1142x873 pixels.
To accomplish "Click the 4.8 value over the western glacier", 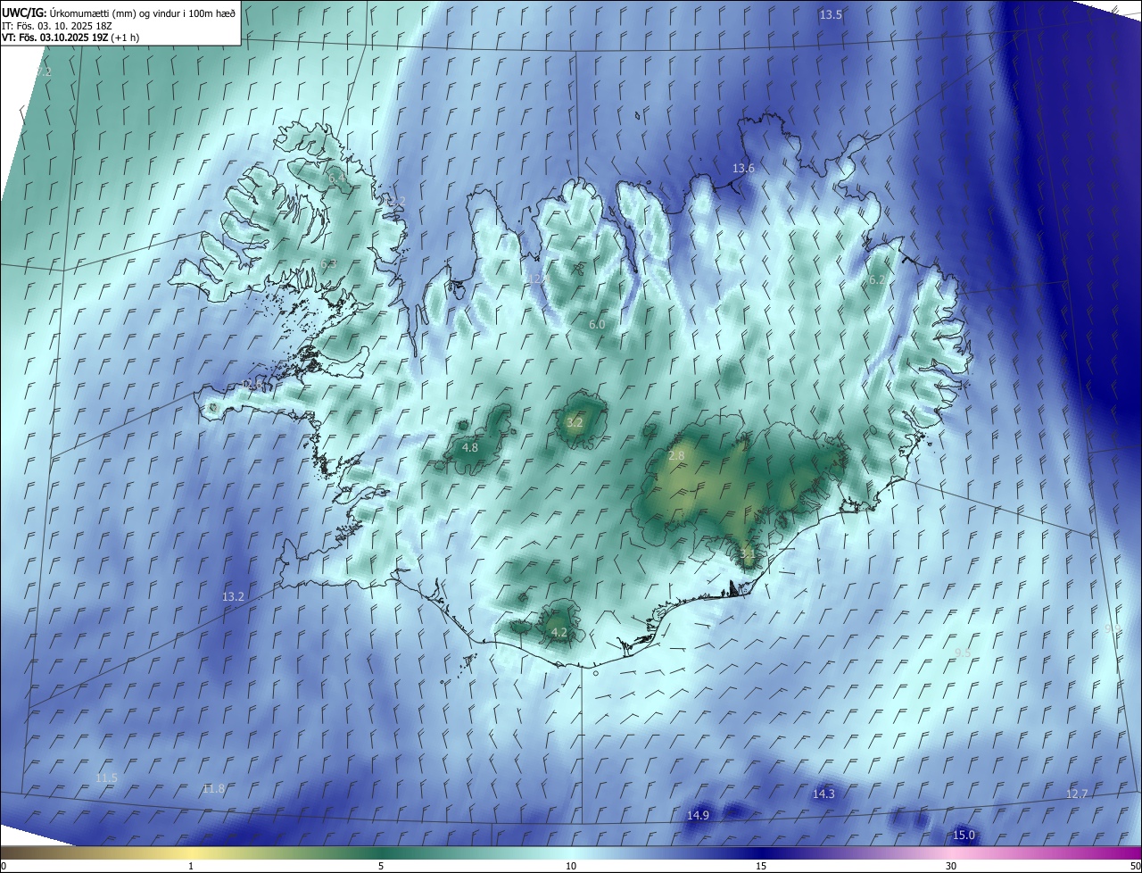I will pyautogui.click(x=470, y=448).
